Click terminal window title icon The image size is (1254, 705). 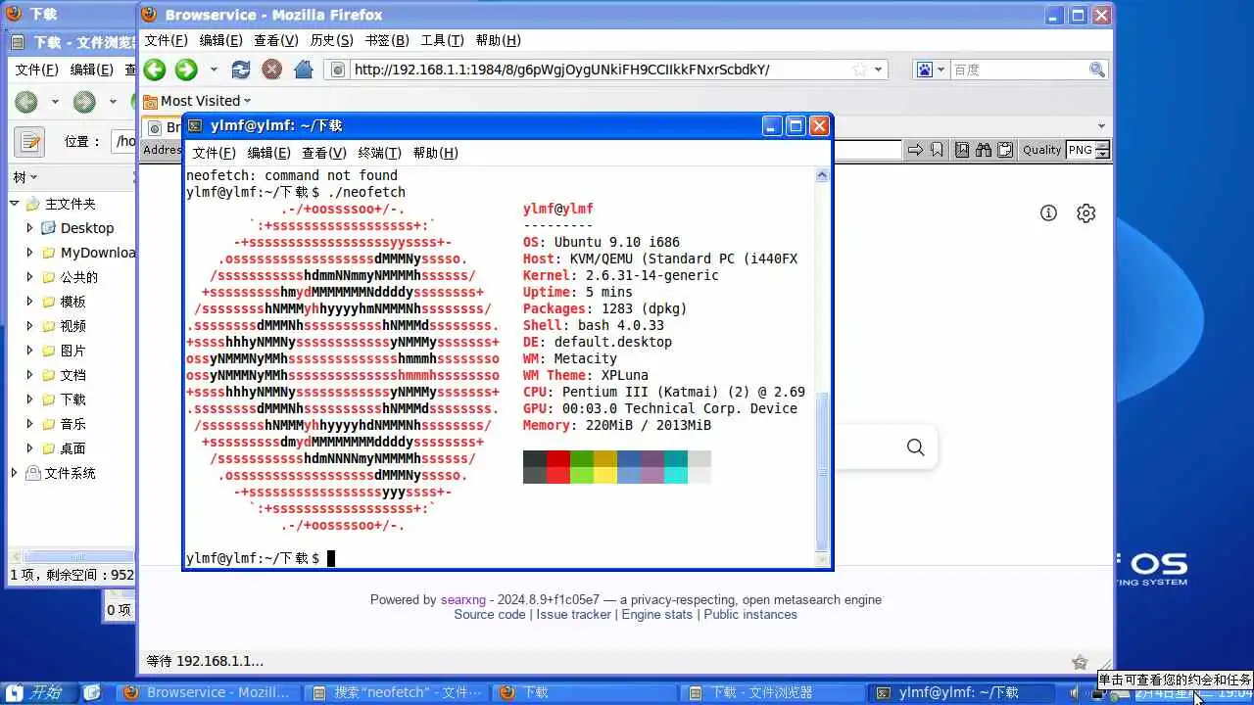195,125
